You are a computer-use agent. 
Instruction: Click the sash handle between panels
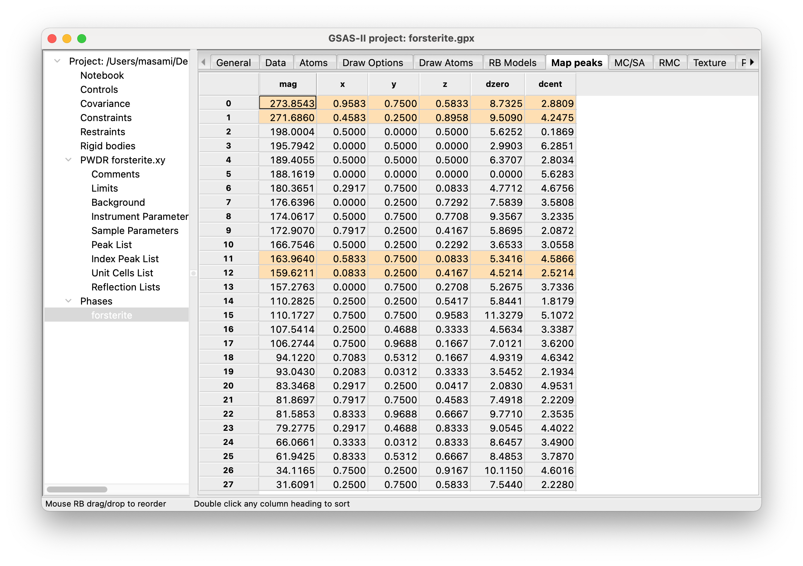click(x=194, y=273)
